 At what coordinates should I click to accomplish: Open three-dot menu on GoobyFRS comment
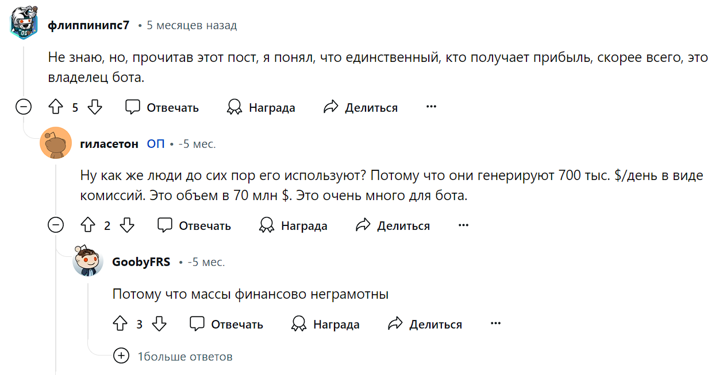click(x=495, y=324)
